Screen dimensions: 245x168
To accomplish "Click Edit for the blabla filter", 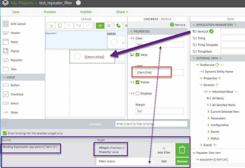I will [x=164, y=161].
